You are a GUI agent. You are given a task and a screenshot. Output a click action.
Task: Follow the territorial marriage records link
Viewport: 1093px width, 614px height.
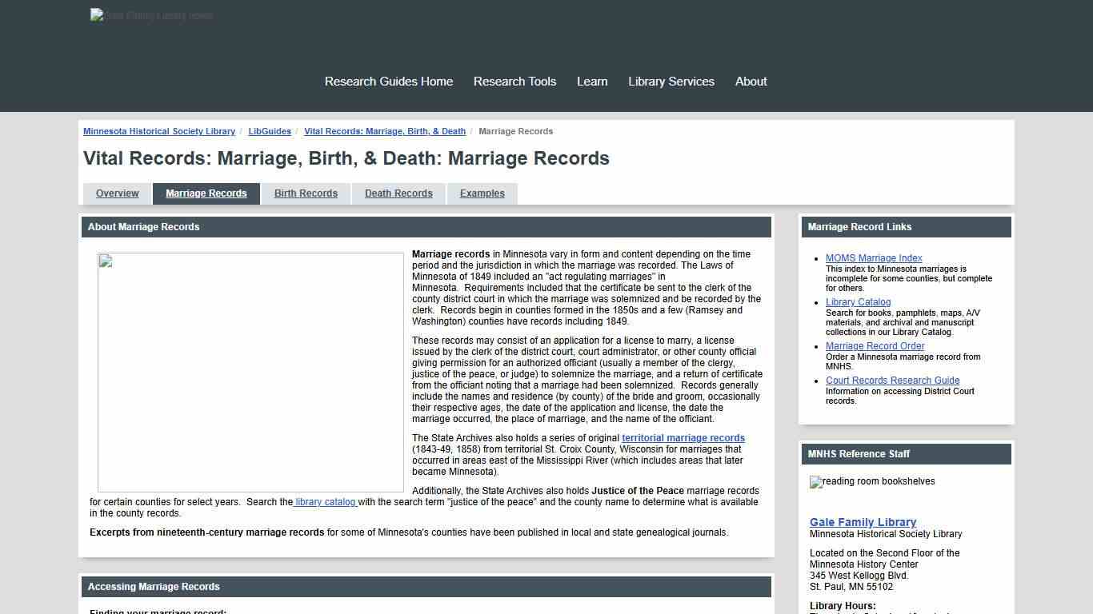pos(683,437)
